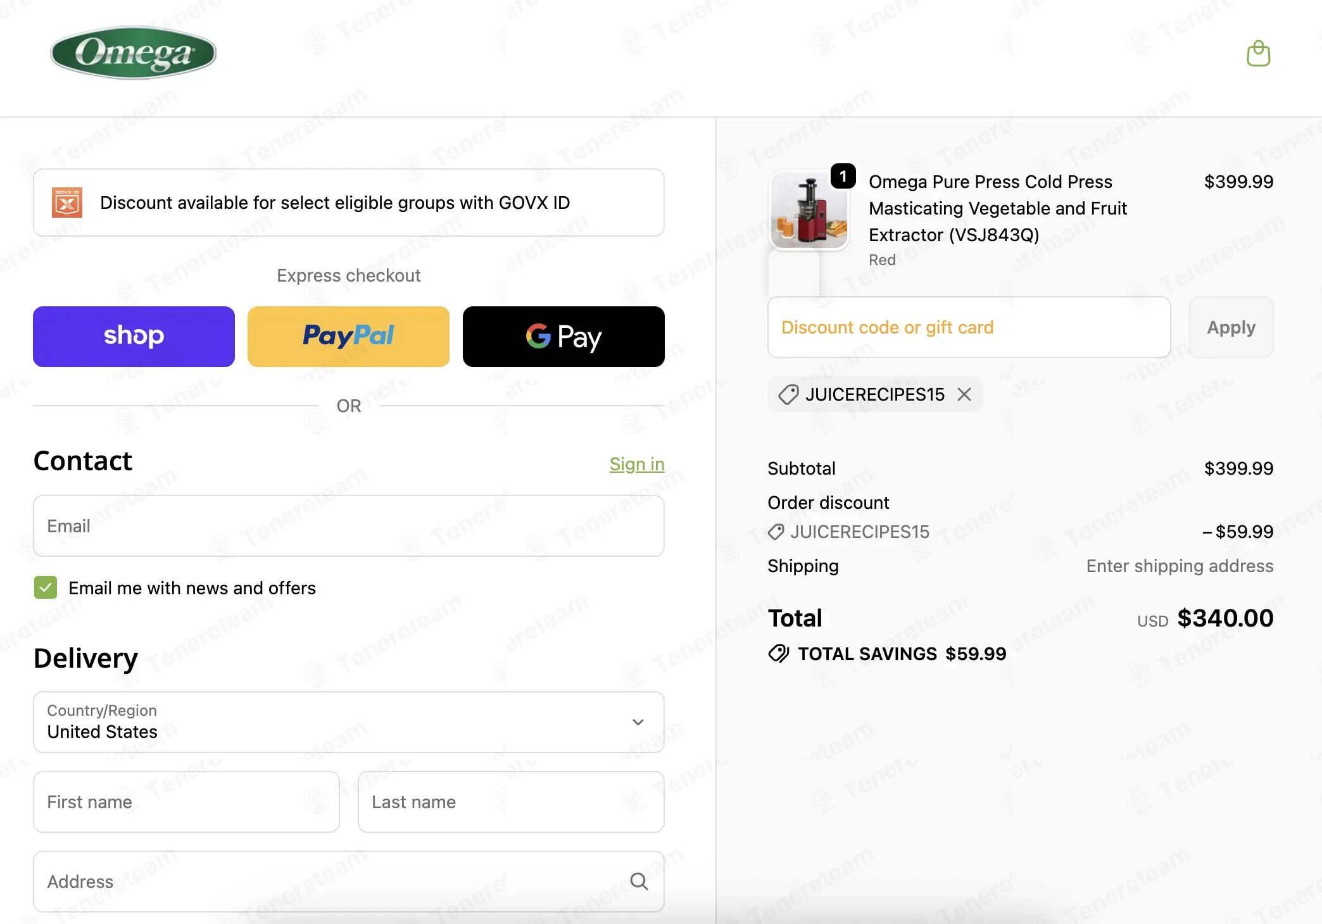Pay with PayPal express checkout

[348, 337]
